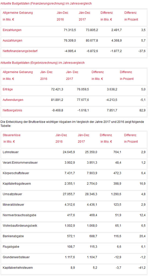Click the Körperschaftsteuer row label
The width and height of the screenshot is (149, 276).
pyautogui.click(x=16, y=173)
